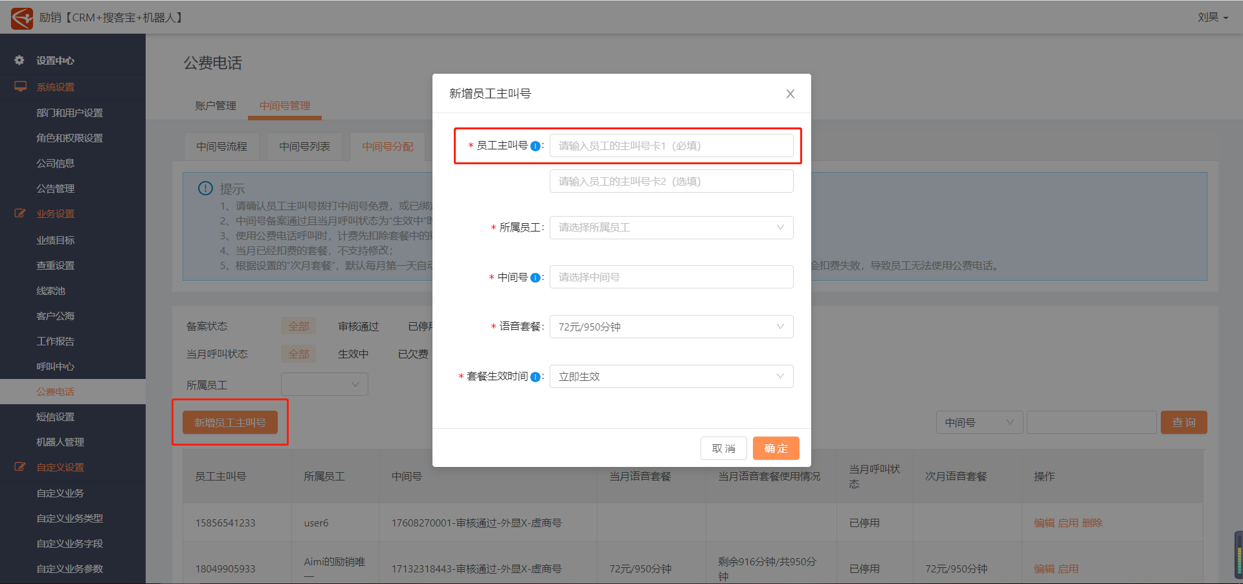The width and height of the screenshot is (1243, 584).
Task: Click the 励销 app logo icon
Action: pyautogui.click(x=21, y=17)
